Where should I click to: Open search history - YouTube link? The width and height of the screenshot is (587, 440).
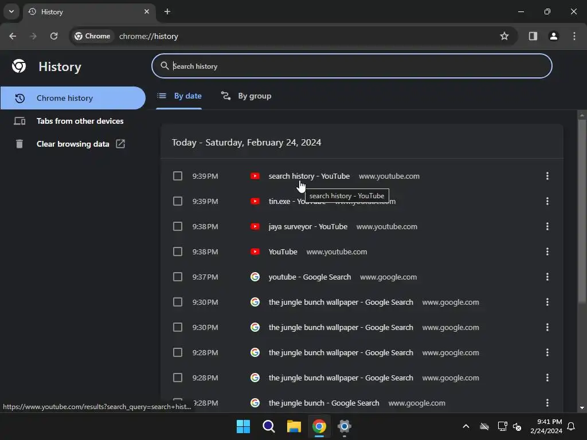pos(309,176)
